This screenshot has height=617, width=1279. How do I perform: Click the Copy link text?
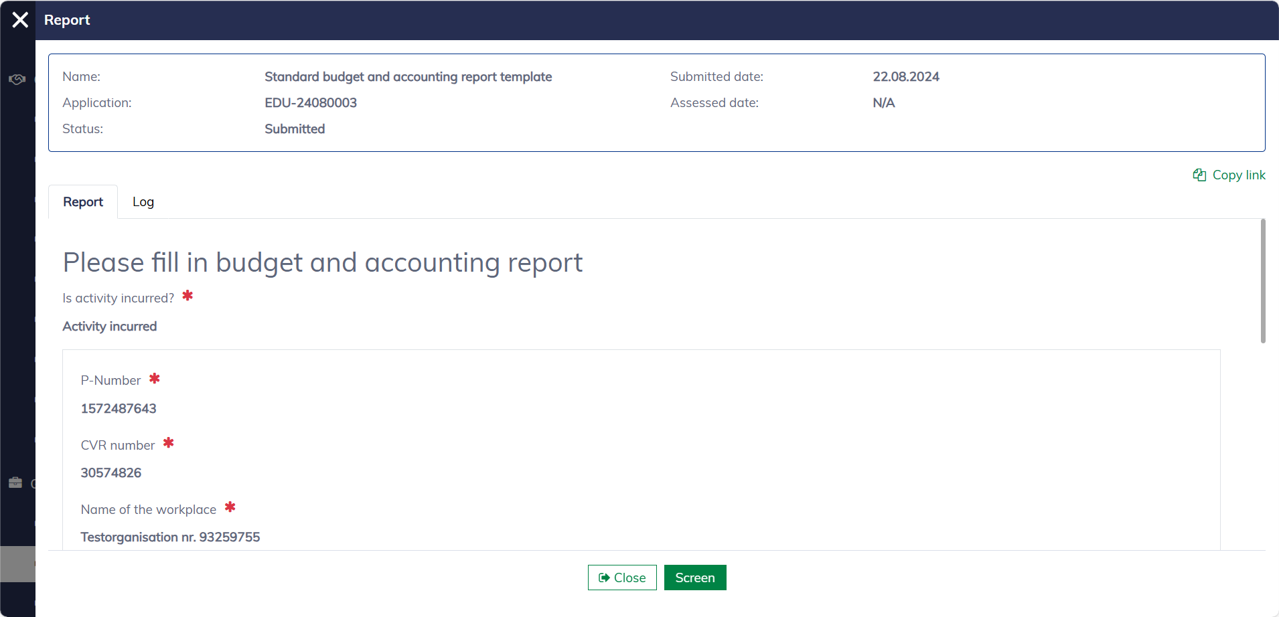(1238, 175)
